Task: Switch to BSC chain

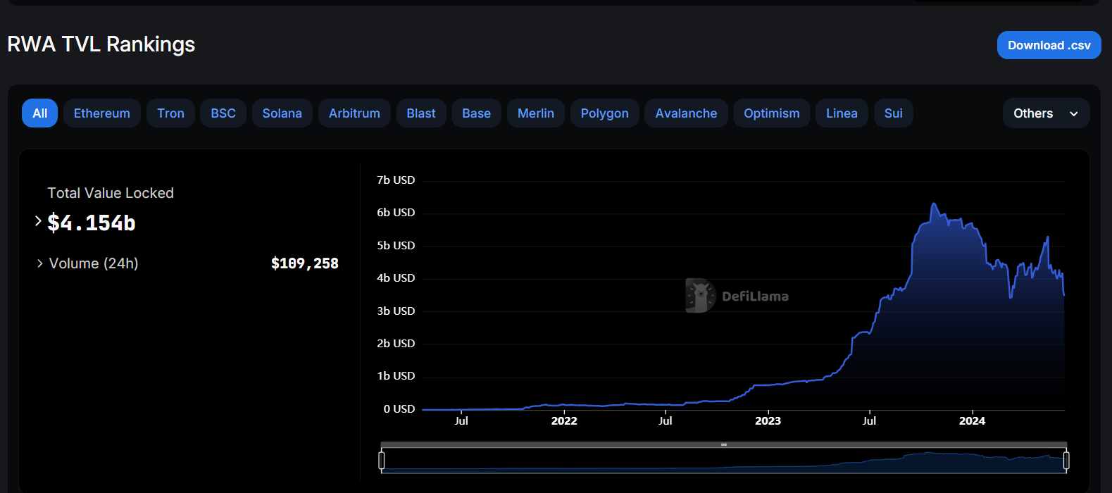Action: pos(223,113)
